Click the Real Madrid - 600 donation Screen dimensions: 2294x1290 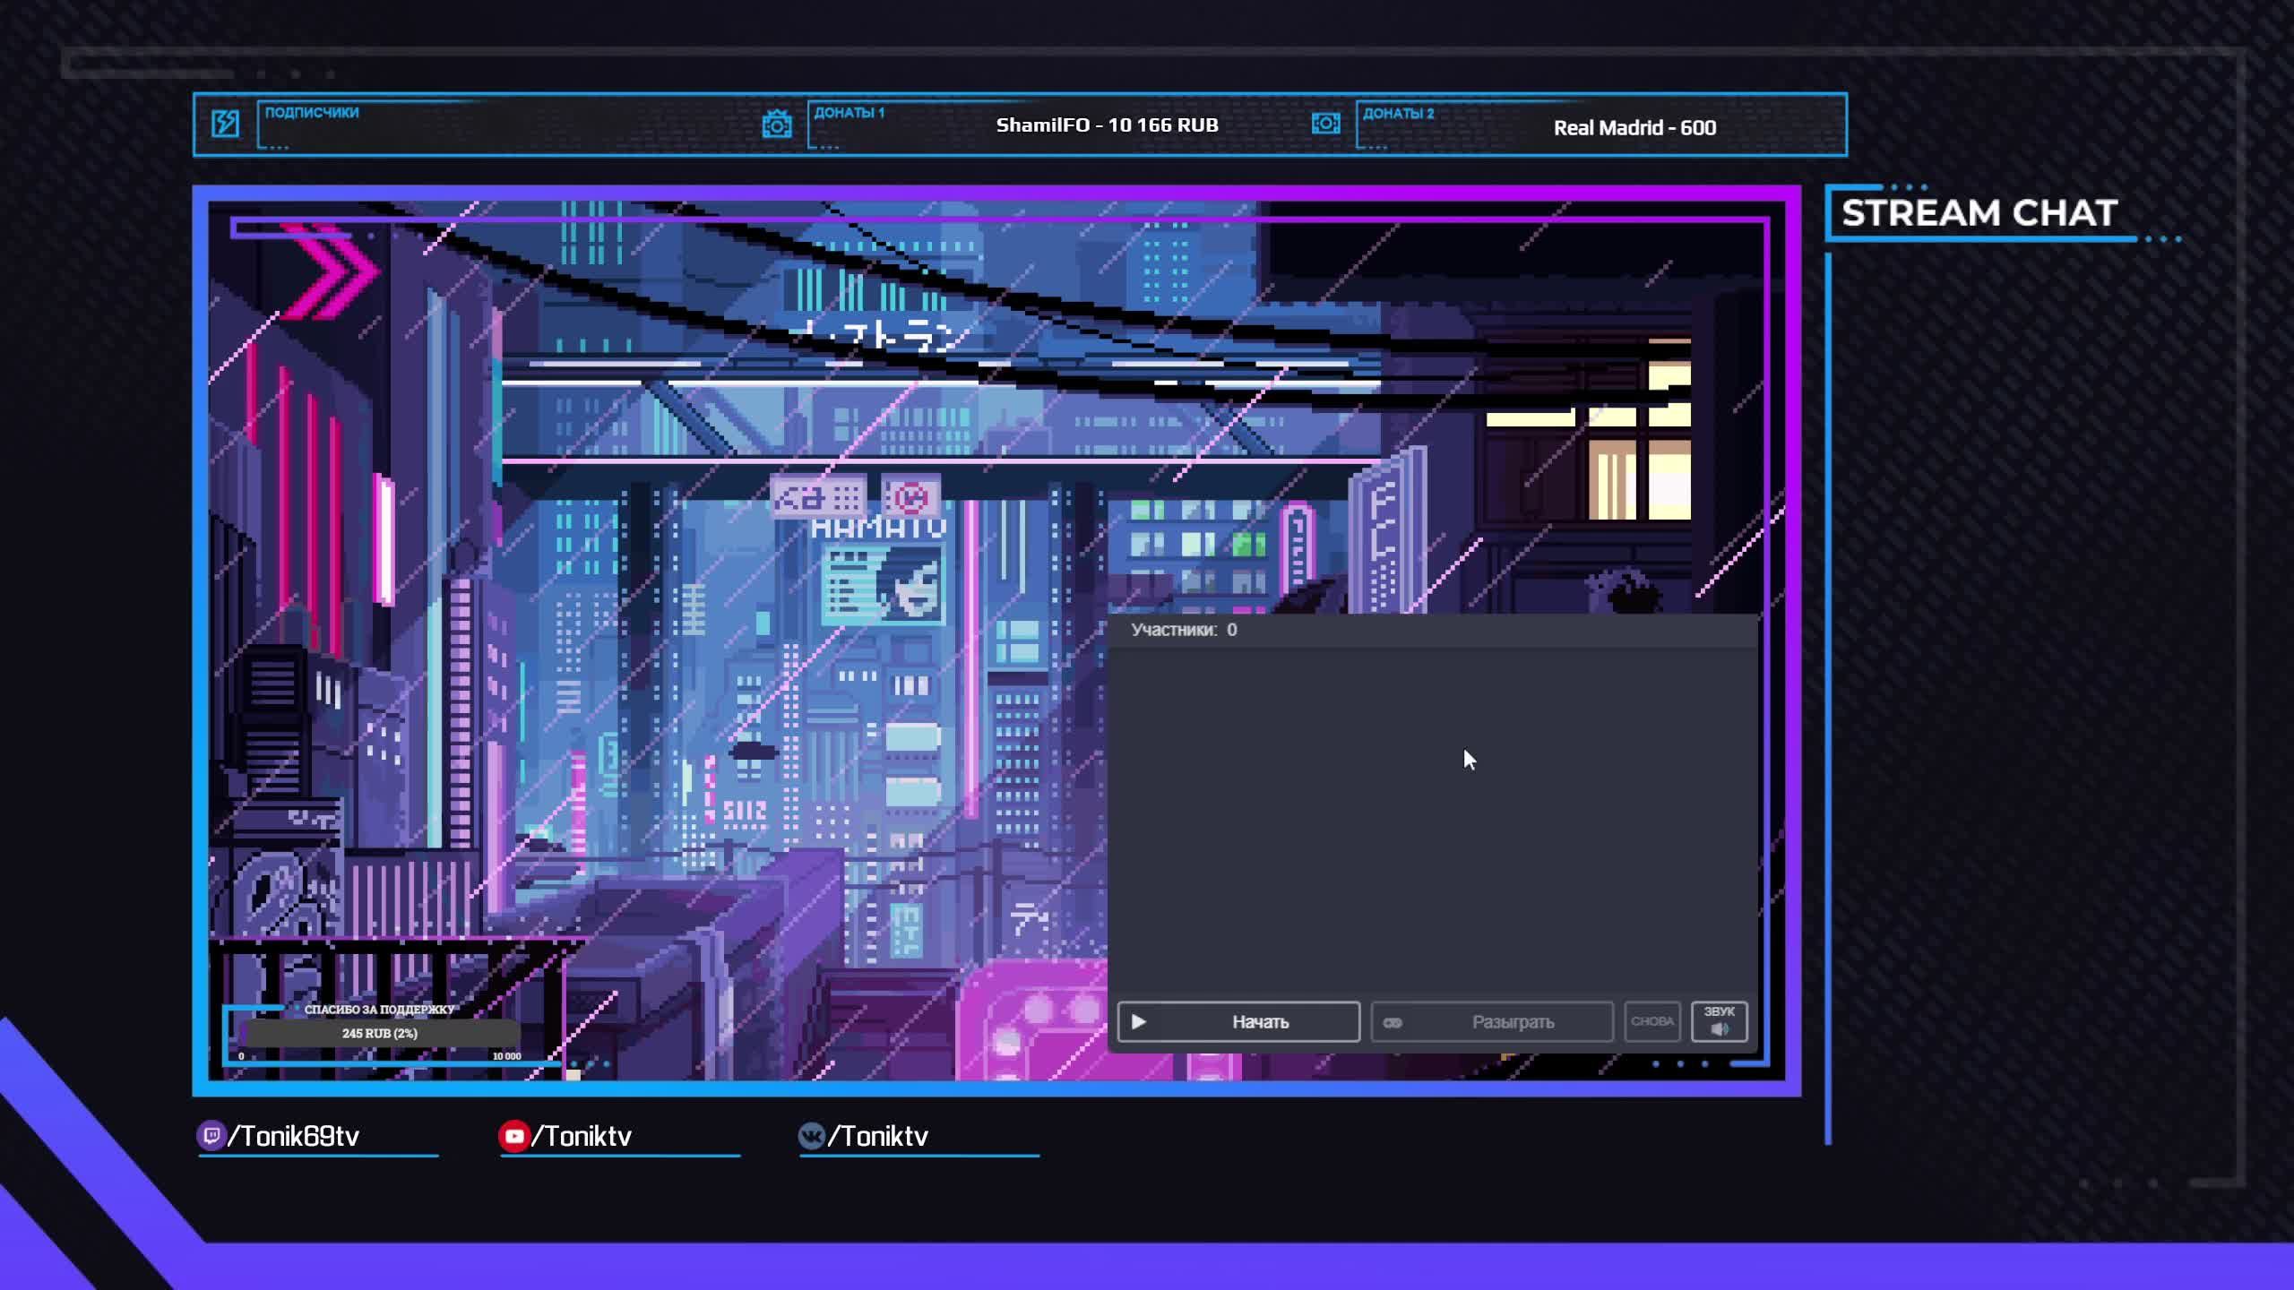[1634, 128]
